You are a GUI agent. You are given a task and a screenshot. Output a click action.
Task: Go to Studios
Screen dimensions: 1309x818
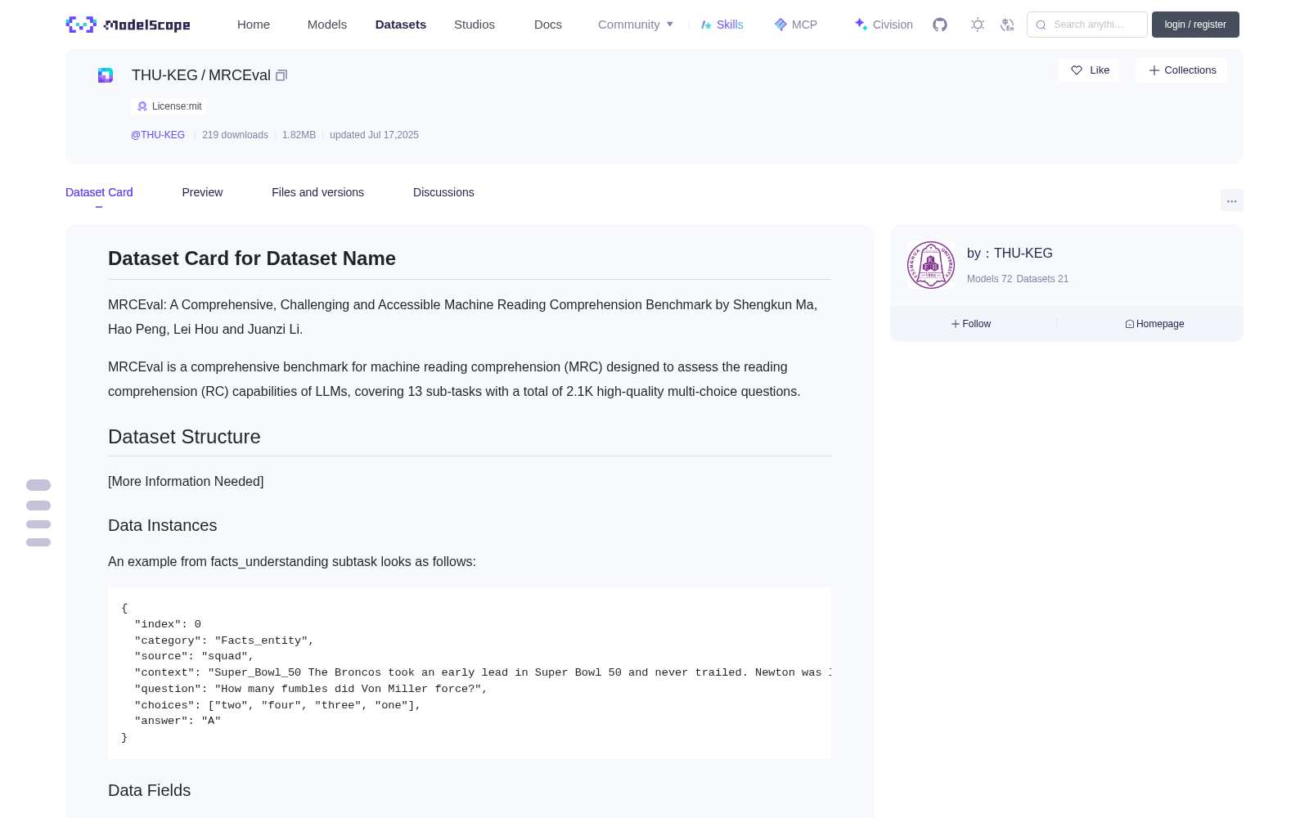[475, 25]
